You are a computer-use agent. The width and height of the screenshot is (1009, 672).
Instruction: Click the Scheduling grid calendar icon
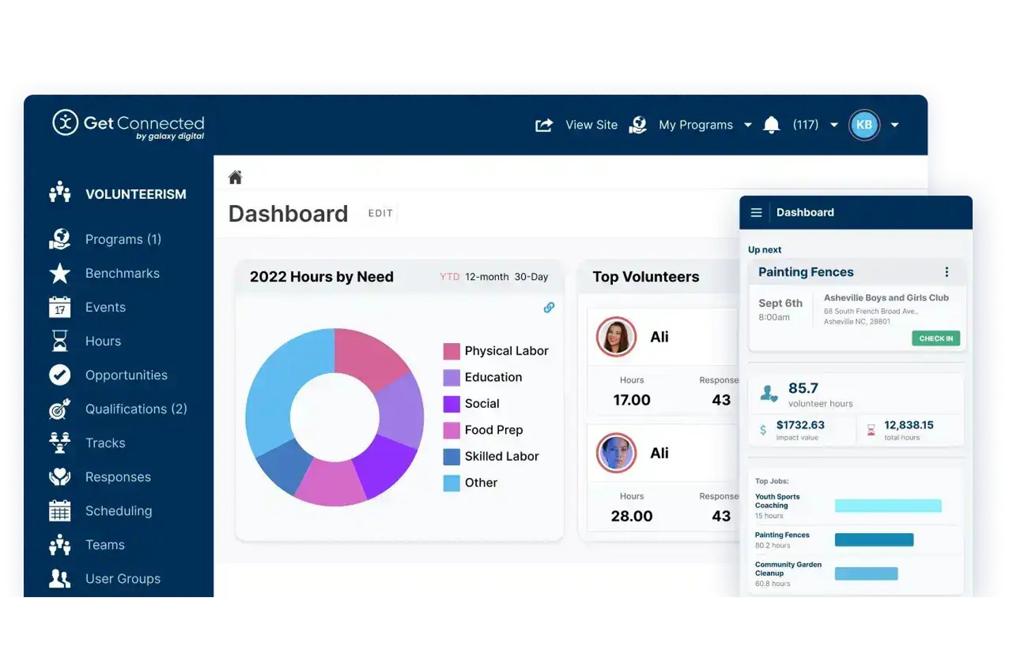(x=60, y=511)
